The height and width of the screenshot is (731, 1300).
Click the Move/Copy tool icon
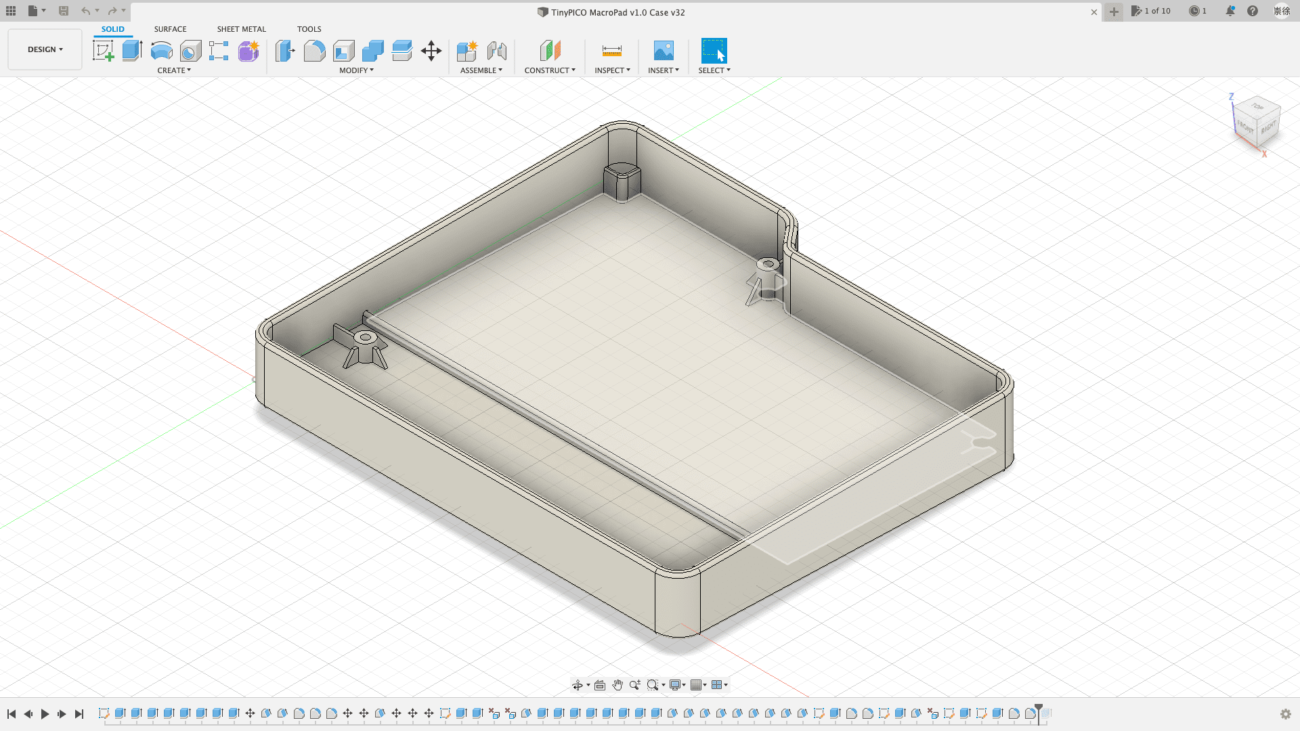coord(431,51)
